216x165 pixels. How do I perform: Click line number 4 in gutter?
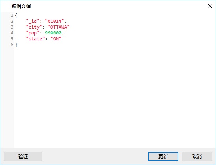(12, 33)
